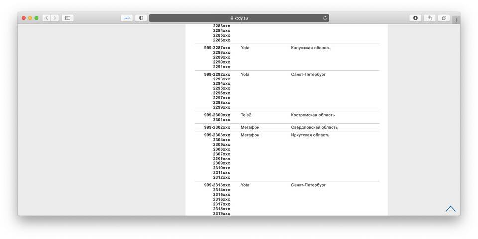Select the Tele2 operator cell
The width and height of the screenshot is (478, 239).
[246, 115]
